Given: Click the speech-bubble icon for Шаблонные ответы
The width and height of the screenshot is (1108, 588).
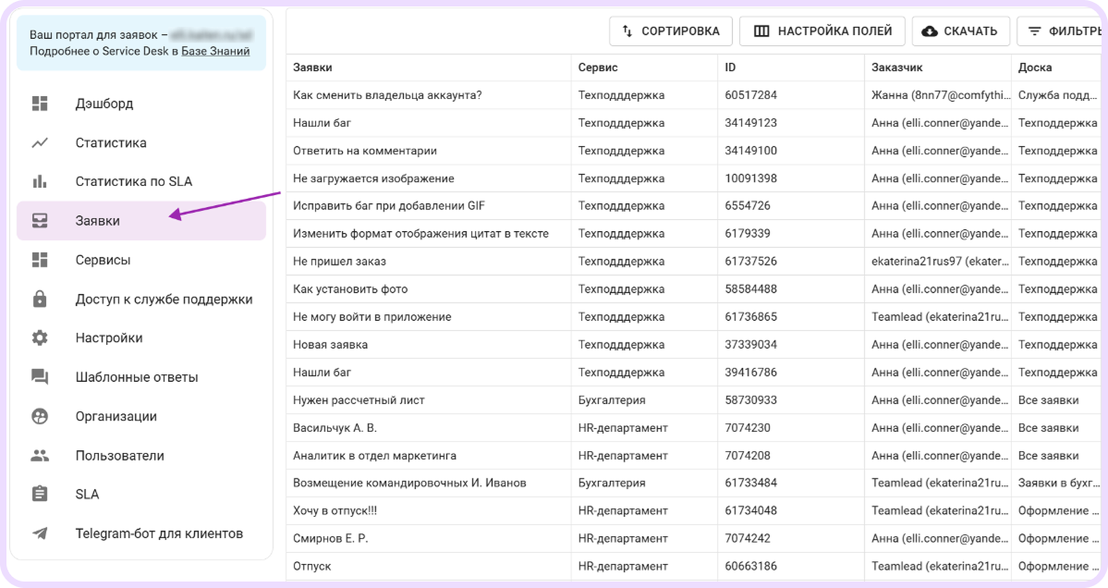Looking at the screenshot, I should [39, 376].
